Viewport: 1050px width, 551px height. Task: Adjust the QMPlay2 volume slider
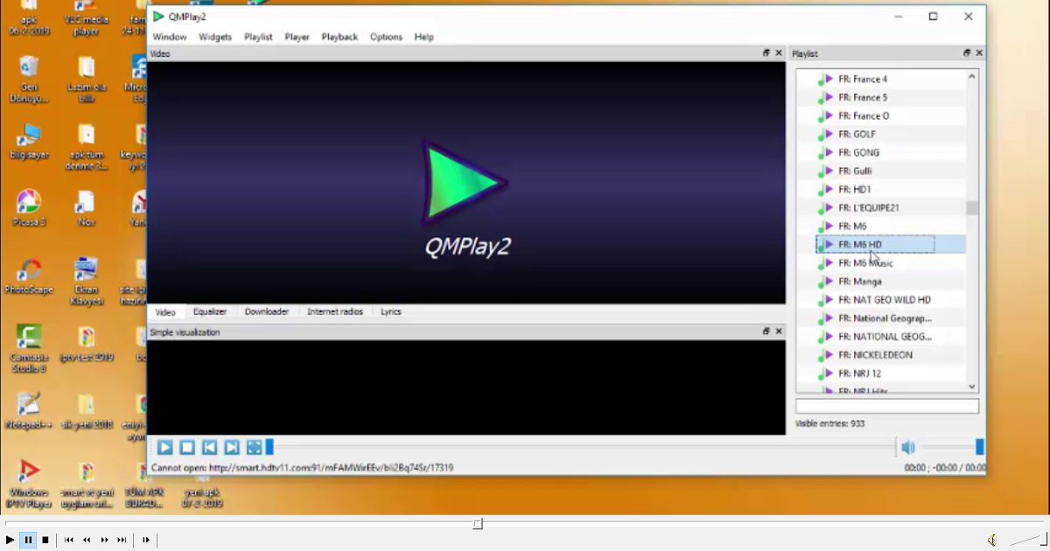[x=950, y=448]
